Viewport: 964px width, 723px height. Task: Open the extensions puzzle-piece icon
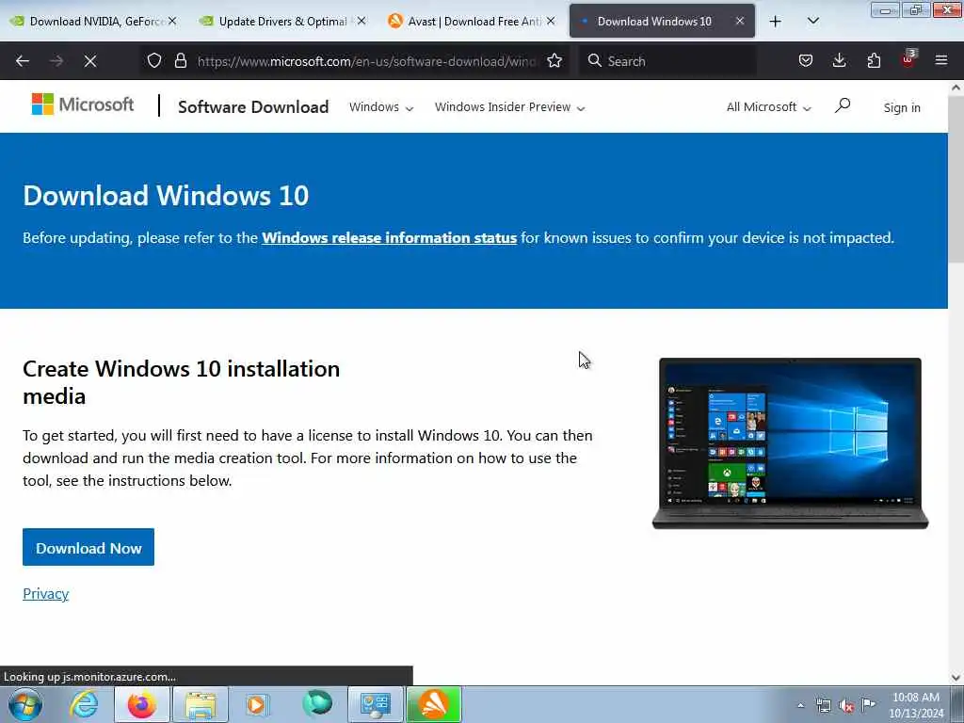[x=874, y=60]
